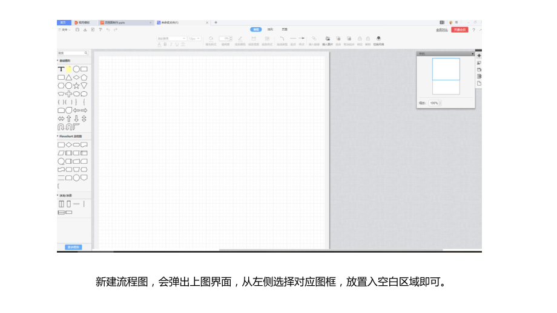Pick the flowchart parallelogram data shape
The image size is (557, 313).
point(61,153)
